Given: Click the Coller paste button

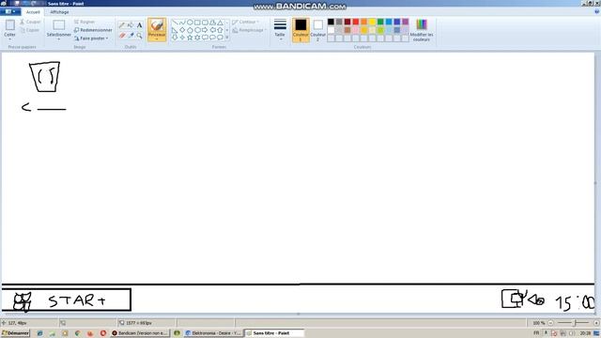Looking at the screenshot, I should [10, 29].
